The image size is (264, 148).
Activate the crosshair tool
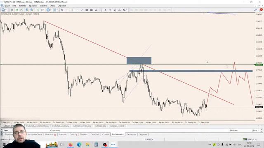coord(67,10)
